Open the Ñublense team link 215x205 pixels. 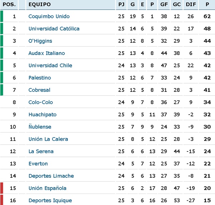(40, 127)
